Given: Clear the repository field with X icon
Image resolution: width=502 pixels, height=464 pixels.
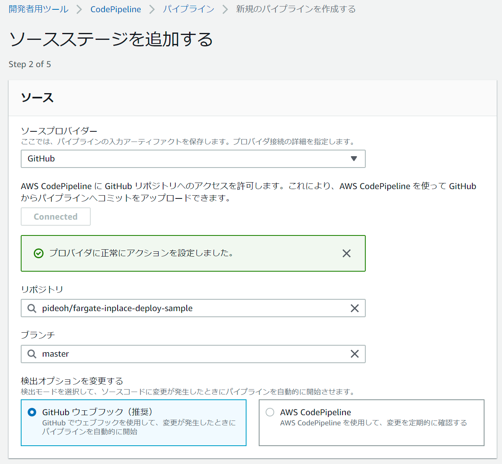Looking at the screenshot, I should [x=355, y=308].
